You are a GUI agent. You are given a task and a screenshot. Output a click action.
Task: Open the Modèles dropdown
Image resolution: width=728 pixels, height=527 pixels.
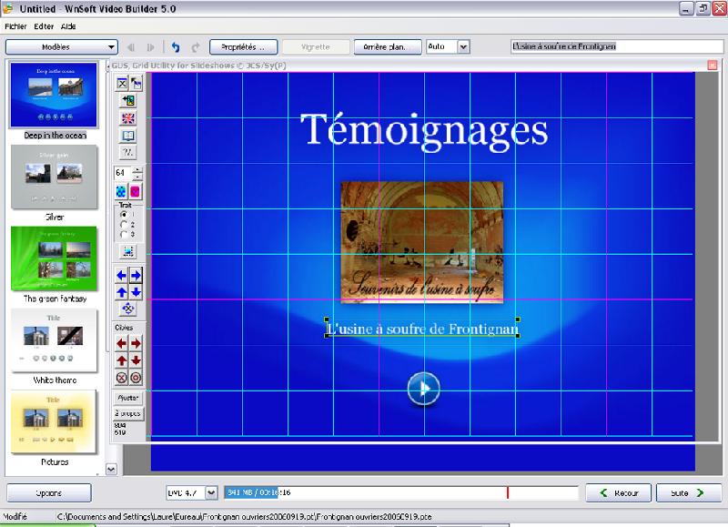61,47
